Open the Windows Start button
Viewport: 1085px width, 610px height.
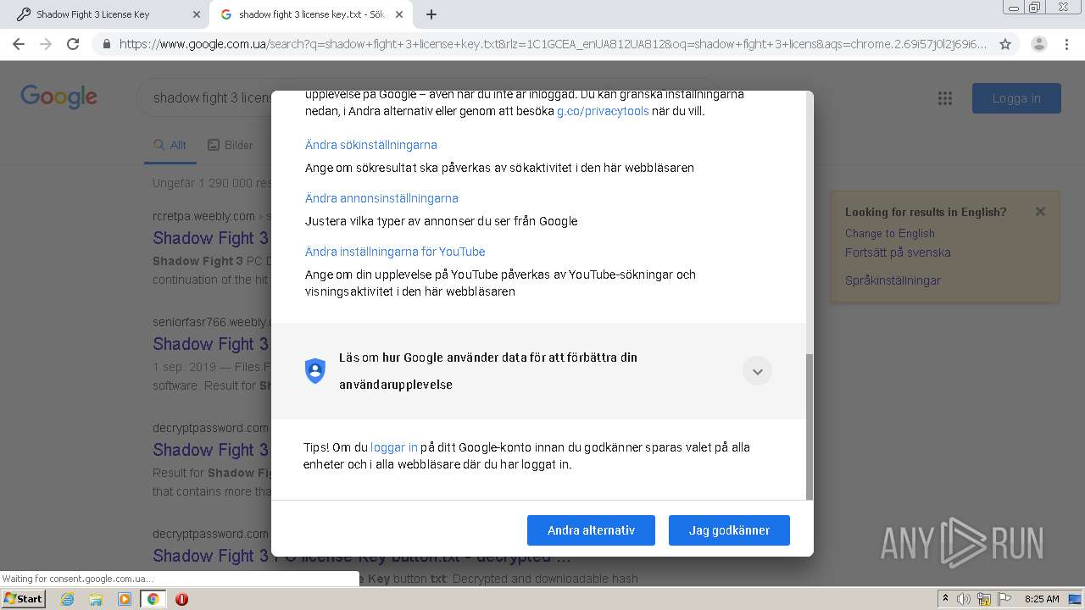coord(23,599)
